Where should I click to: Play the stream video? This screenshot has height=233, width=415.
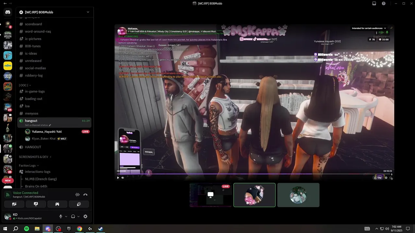[x=118, y=178]
